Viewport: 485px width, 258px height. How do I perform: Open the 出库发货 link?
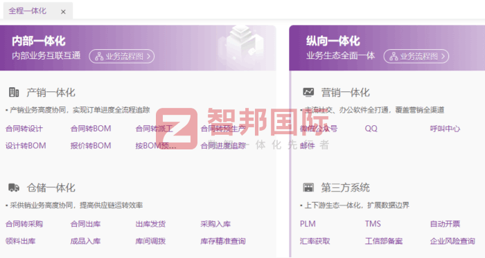(150, 224)
